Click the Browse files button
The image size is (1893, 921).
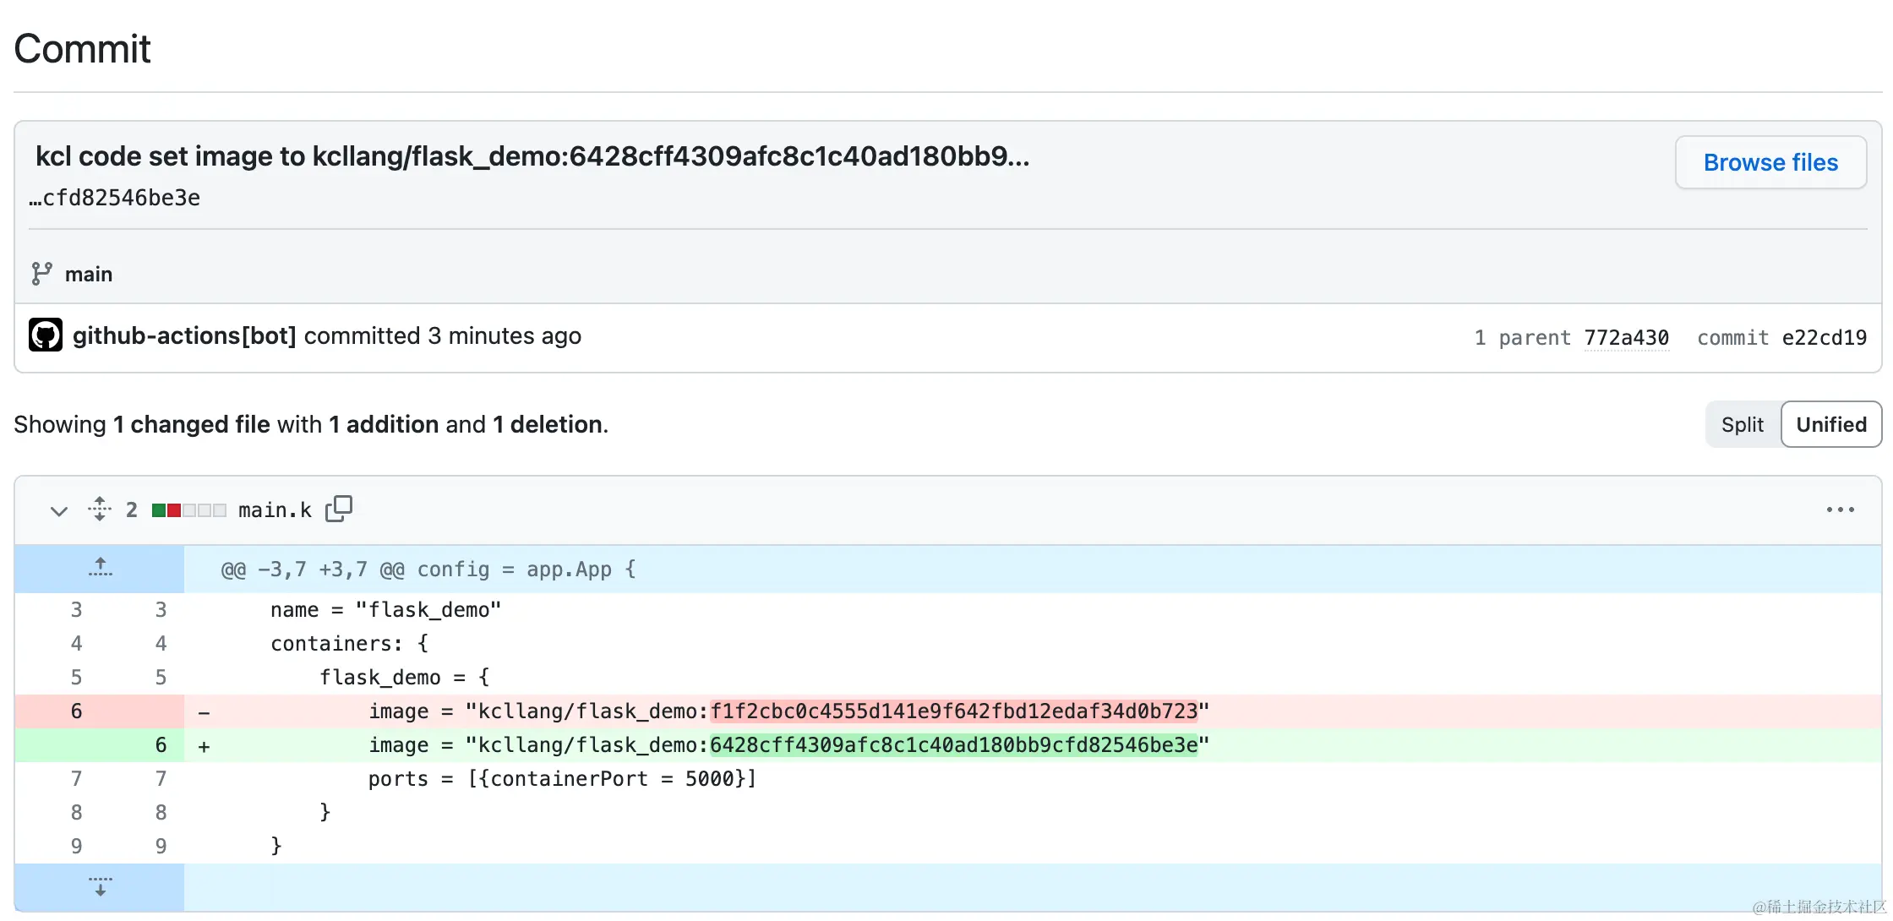[1770, 162]
